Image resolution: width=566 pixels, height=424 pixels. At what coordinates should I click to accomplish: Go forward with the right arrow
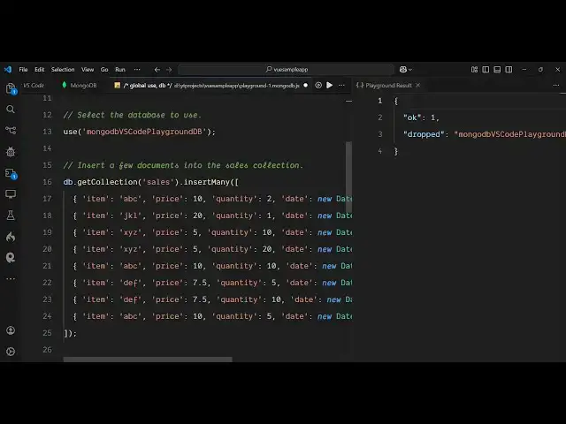(169, 70)
